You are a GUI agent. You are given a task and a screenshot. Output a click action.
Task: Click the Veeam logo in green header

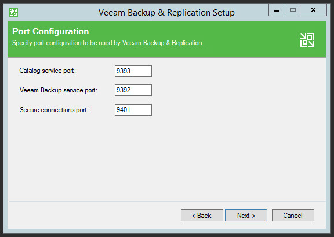coord(307,40)
